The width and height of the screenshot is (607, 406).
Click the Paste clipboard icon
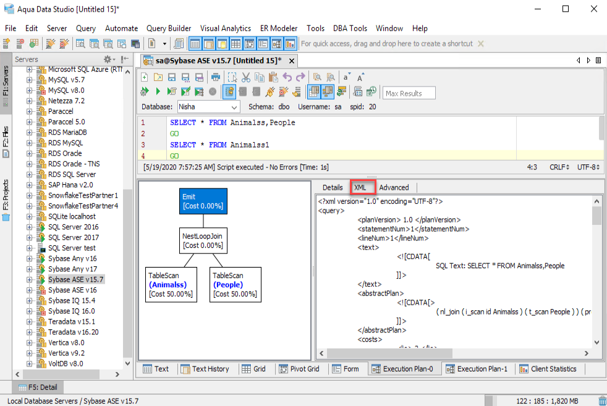pos(273,77)
